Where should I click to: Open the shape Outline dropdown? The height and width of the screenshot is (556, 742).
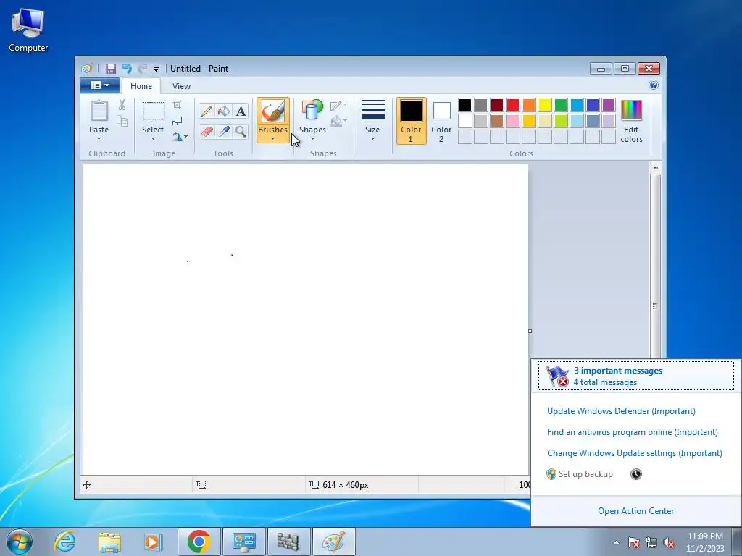click(x=338, y=106)
